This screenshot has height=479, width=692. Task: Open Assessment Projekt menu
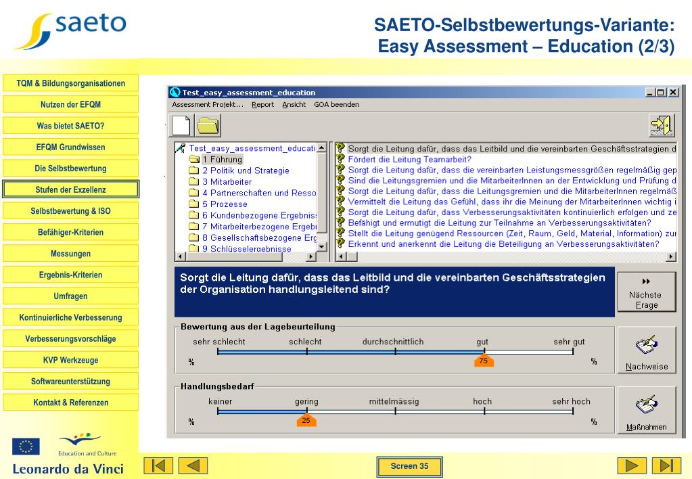pos(208,105)
